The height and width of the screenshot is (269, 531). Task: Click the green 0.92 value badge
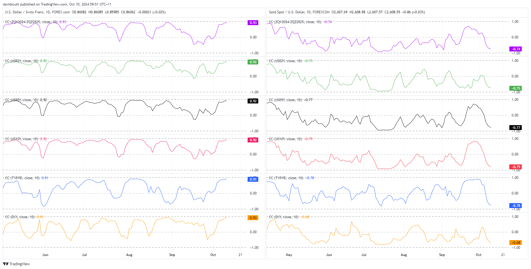[253, 62]
